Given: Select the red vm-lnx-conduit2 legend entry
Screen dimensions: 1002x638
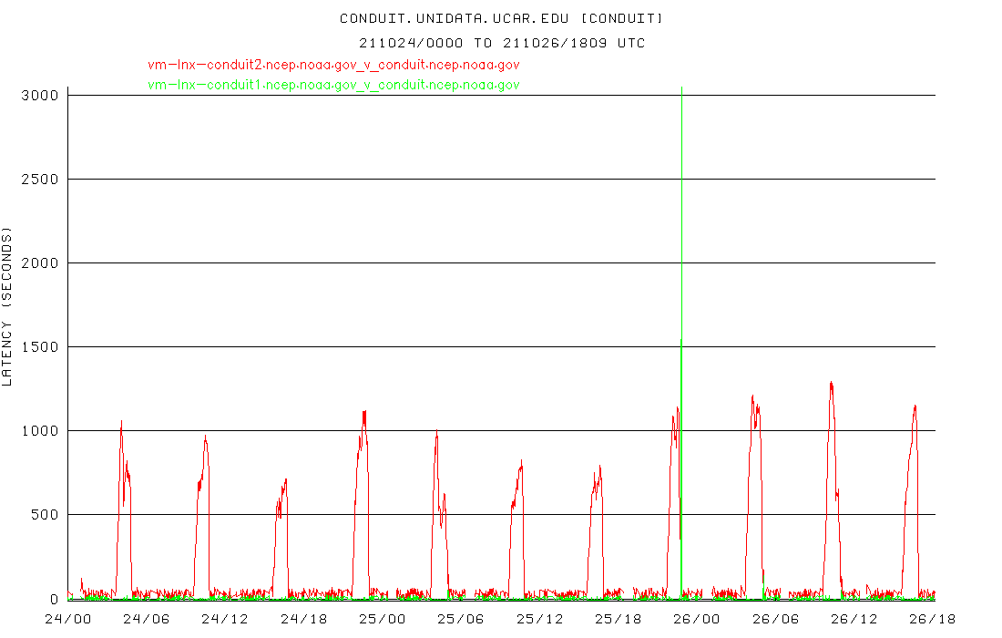Looking at the screenshot, I should (x=333, y=65).
